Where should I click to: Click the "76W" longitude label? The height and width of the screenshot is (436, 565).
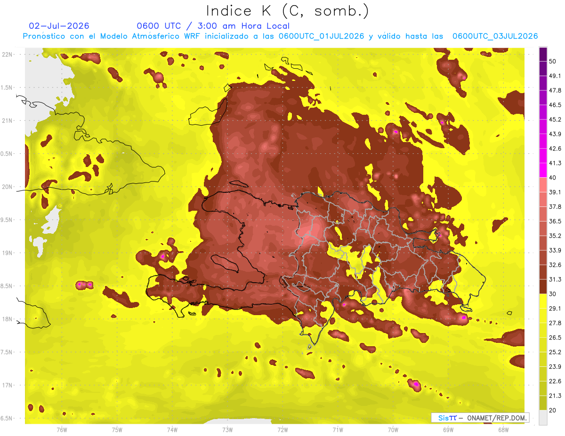tap(62, 430)
